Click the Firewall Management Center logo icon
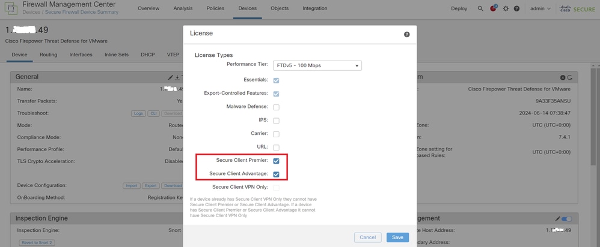Image resolution: width=600 pixels, height=247 pixels. click(10, 8)
